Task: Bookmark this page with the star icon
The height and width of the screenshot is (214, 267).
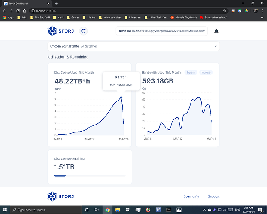Action: click(x=225, y=10)
